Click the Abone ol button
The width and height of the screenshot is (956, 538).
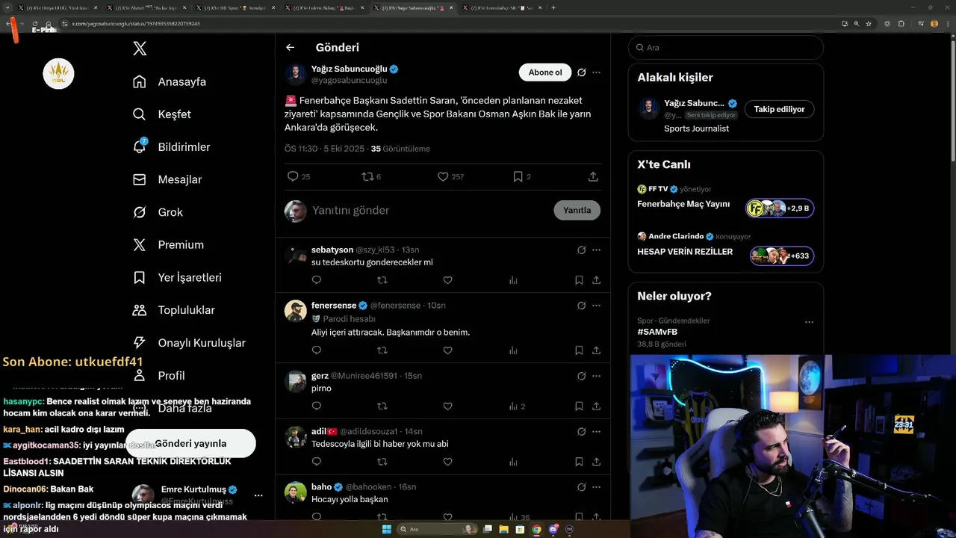[x=545, y=72]
